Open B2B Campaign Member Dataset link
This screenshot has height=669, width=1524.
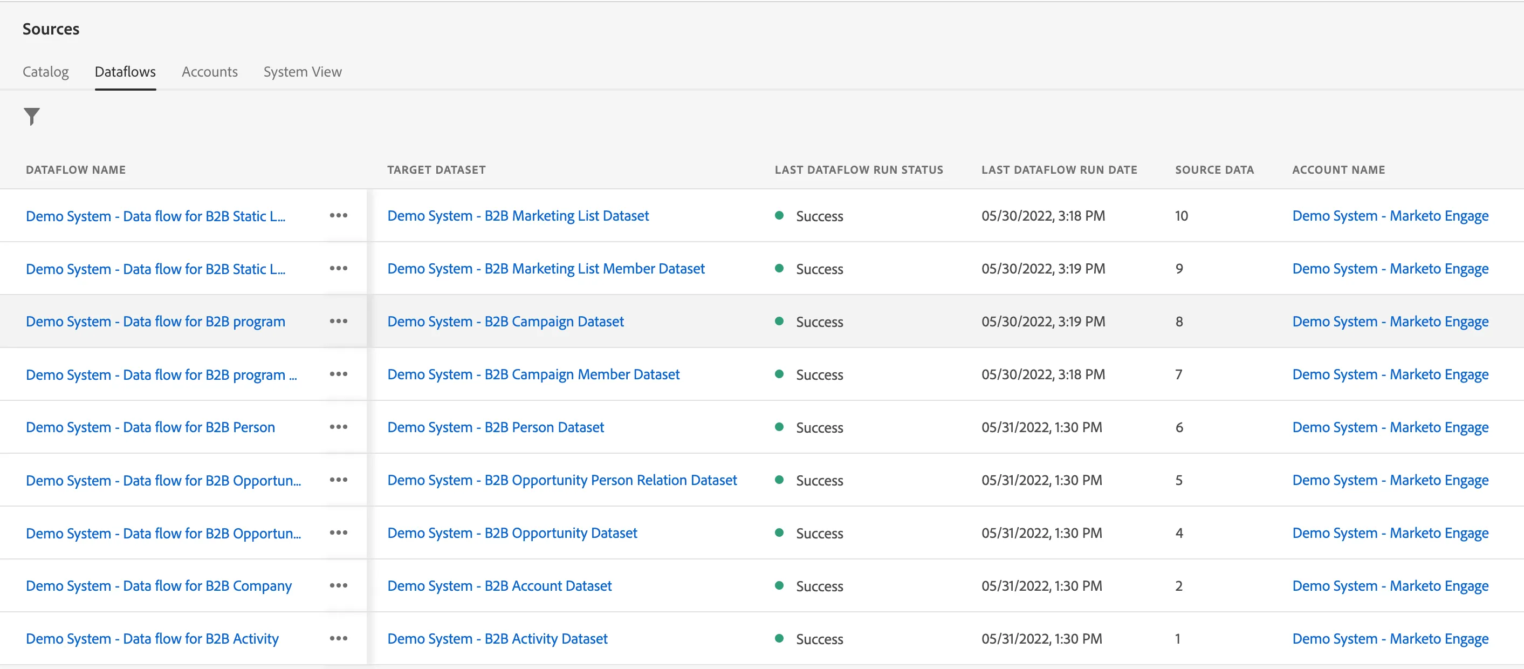click(534, 375)
